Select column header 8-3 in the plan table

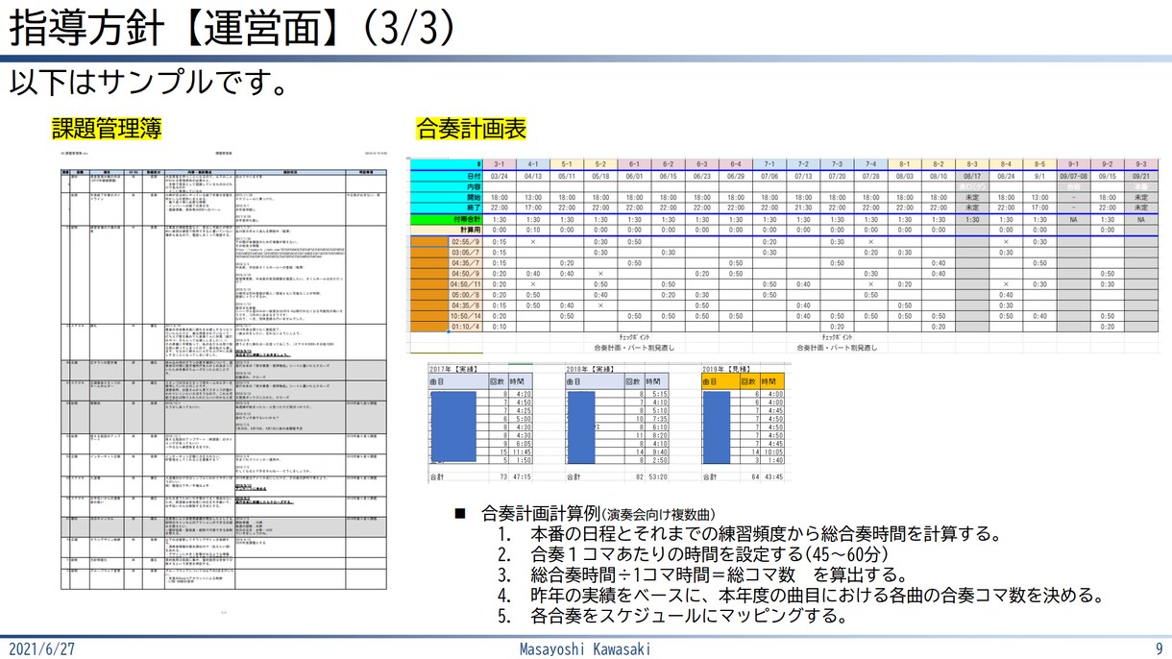[973, 164]
